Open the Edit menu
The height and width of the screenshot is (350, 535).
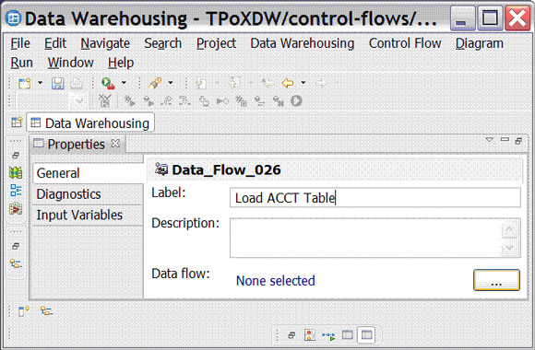coord(55,43)
